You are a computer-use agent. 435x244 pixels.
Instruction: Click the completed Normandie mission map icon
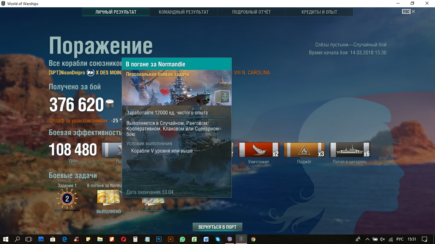point(108,198)
